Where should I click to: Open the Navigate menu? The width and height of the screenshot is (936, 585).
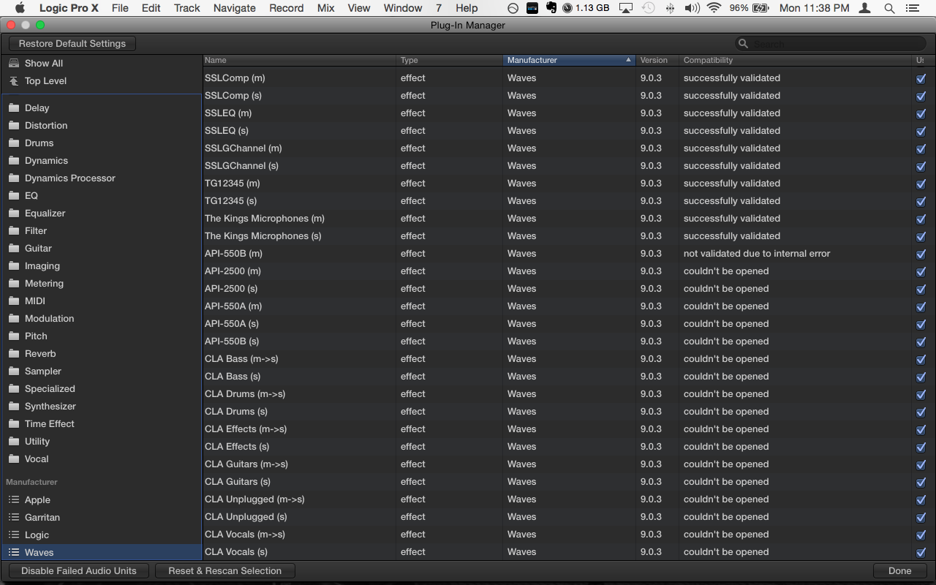[235, 8]
